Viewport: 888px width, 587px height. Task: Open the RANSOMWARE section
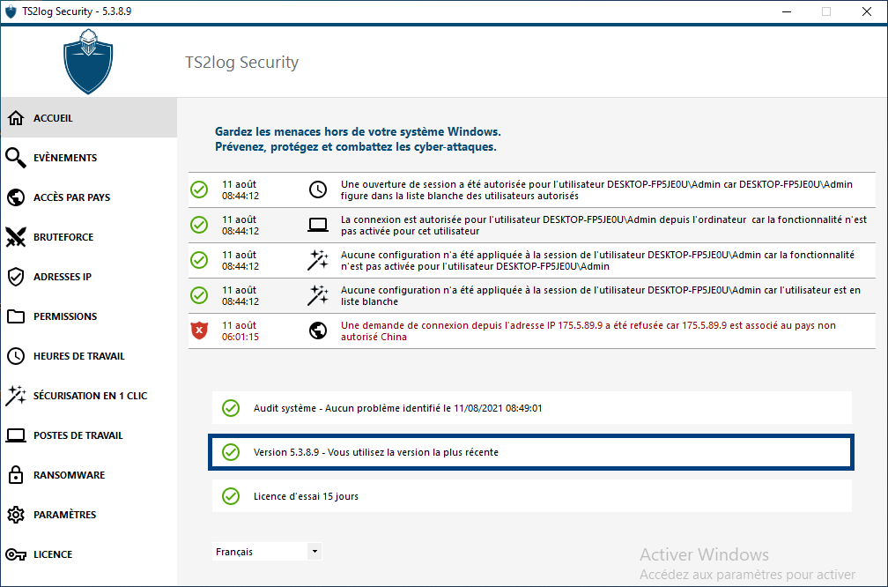[89, 475]
